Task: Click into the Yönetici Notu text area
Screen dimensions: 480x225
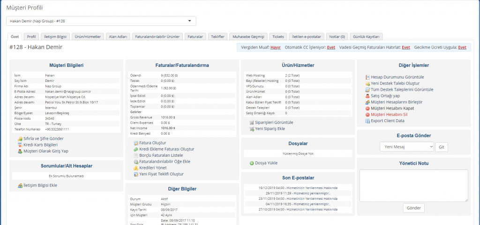Action: click(x=413, y=186)
